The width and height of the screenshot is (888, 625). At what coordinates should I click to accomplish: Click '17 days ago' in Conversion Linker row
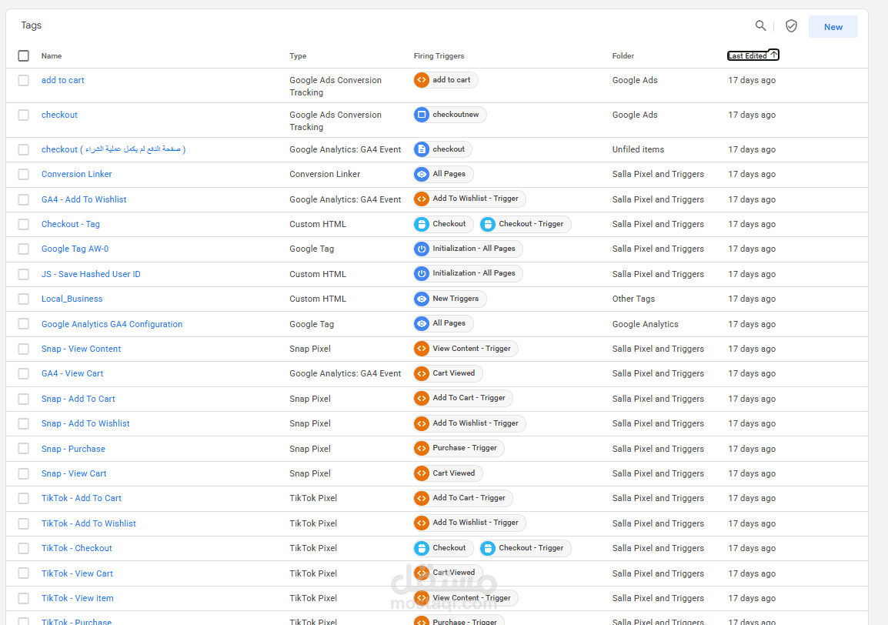pyautogui.click(x=752, y=174)
